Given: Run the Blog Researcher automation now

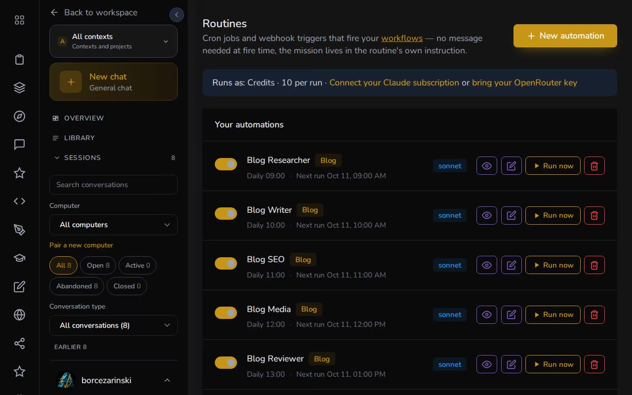Looking at the screenshot, I should [x=553, y=166].
